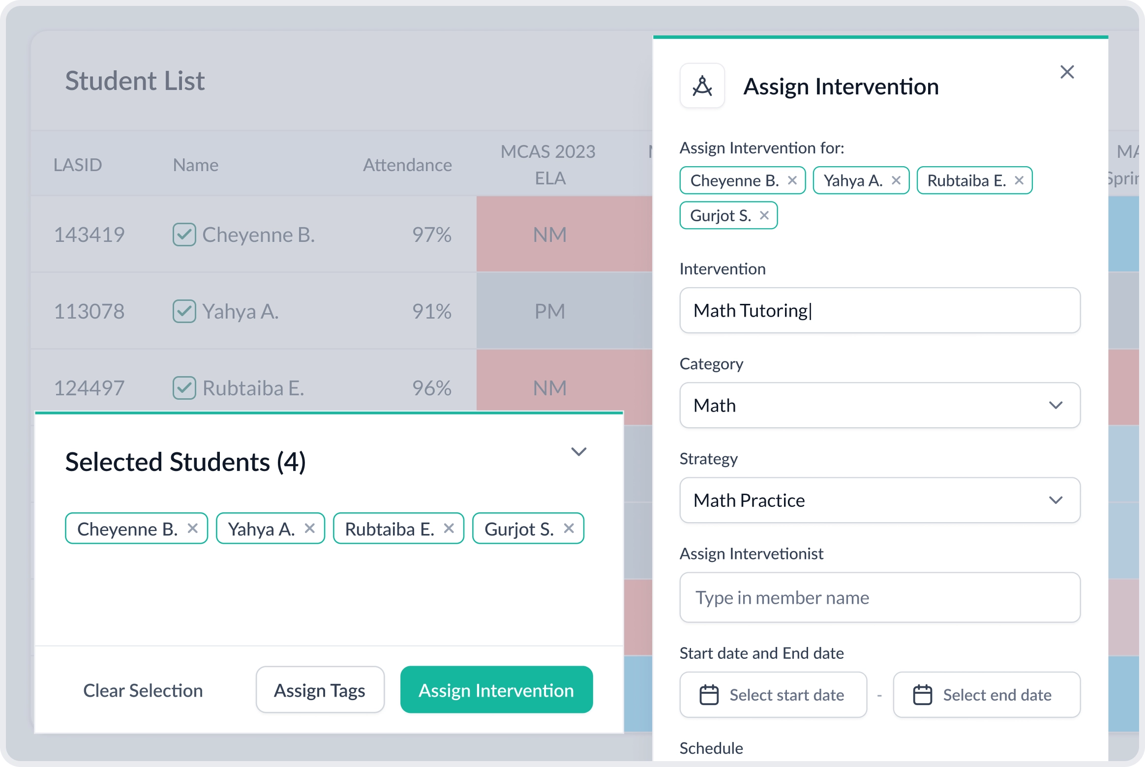Click the Name column header

[196, 165]
